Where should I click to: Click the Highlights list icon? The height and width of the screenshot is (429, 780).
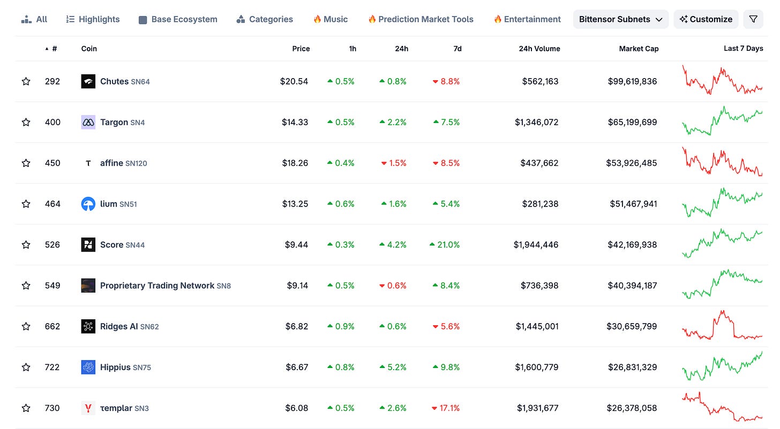(70, 19)
